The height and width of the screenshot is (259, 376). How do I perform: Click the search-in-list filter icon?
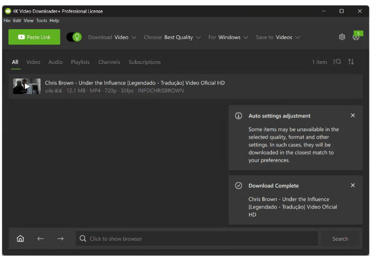coord(337,62)
